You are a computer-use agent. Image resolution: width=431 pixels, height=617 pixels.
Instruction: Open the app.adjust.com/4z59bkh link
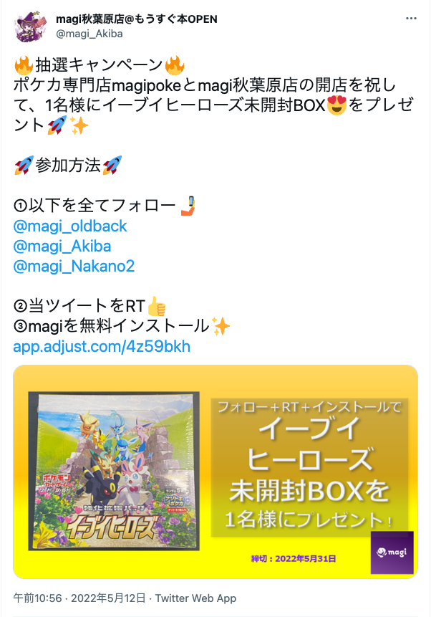pos(102,347)
